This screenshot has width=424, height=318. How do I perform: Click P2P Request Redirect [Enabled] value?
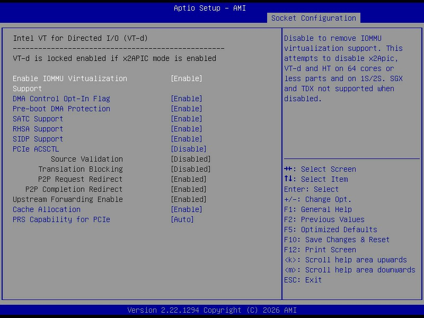(x=189, y=179)
